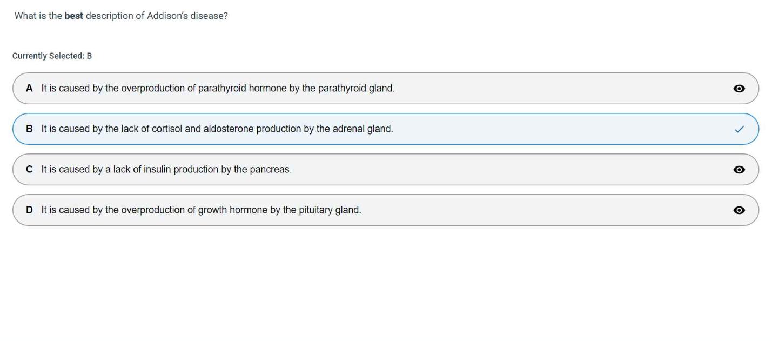Select the parathyroid hormone overproduction answer
Viewport: 772px width, 341px height.
(x=218, y=88)
